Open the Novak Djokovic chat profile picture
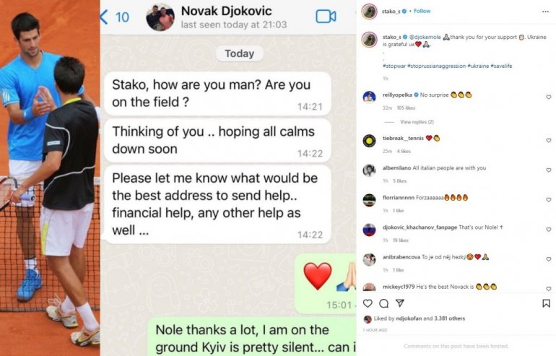556x356 pixels. [x=160, y=17]
